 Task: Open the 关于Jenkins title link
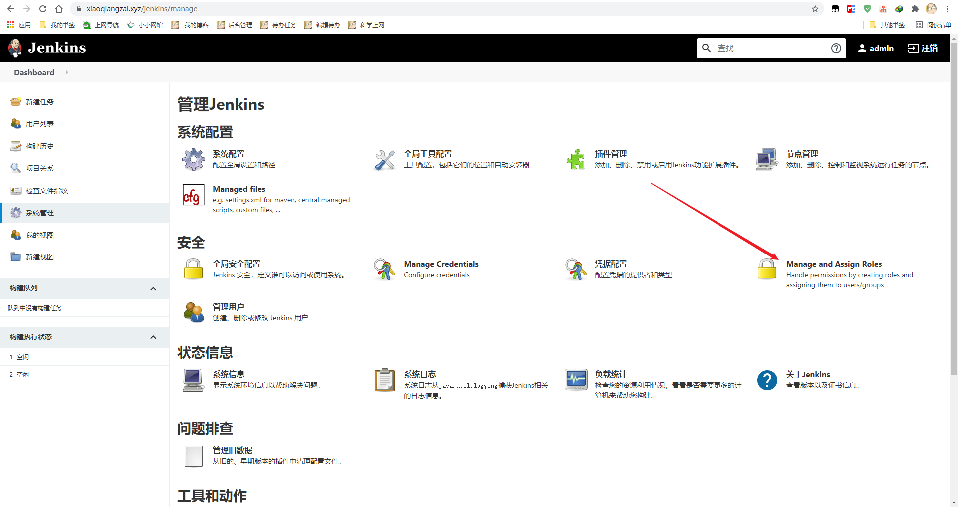[808, 374]
